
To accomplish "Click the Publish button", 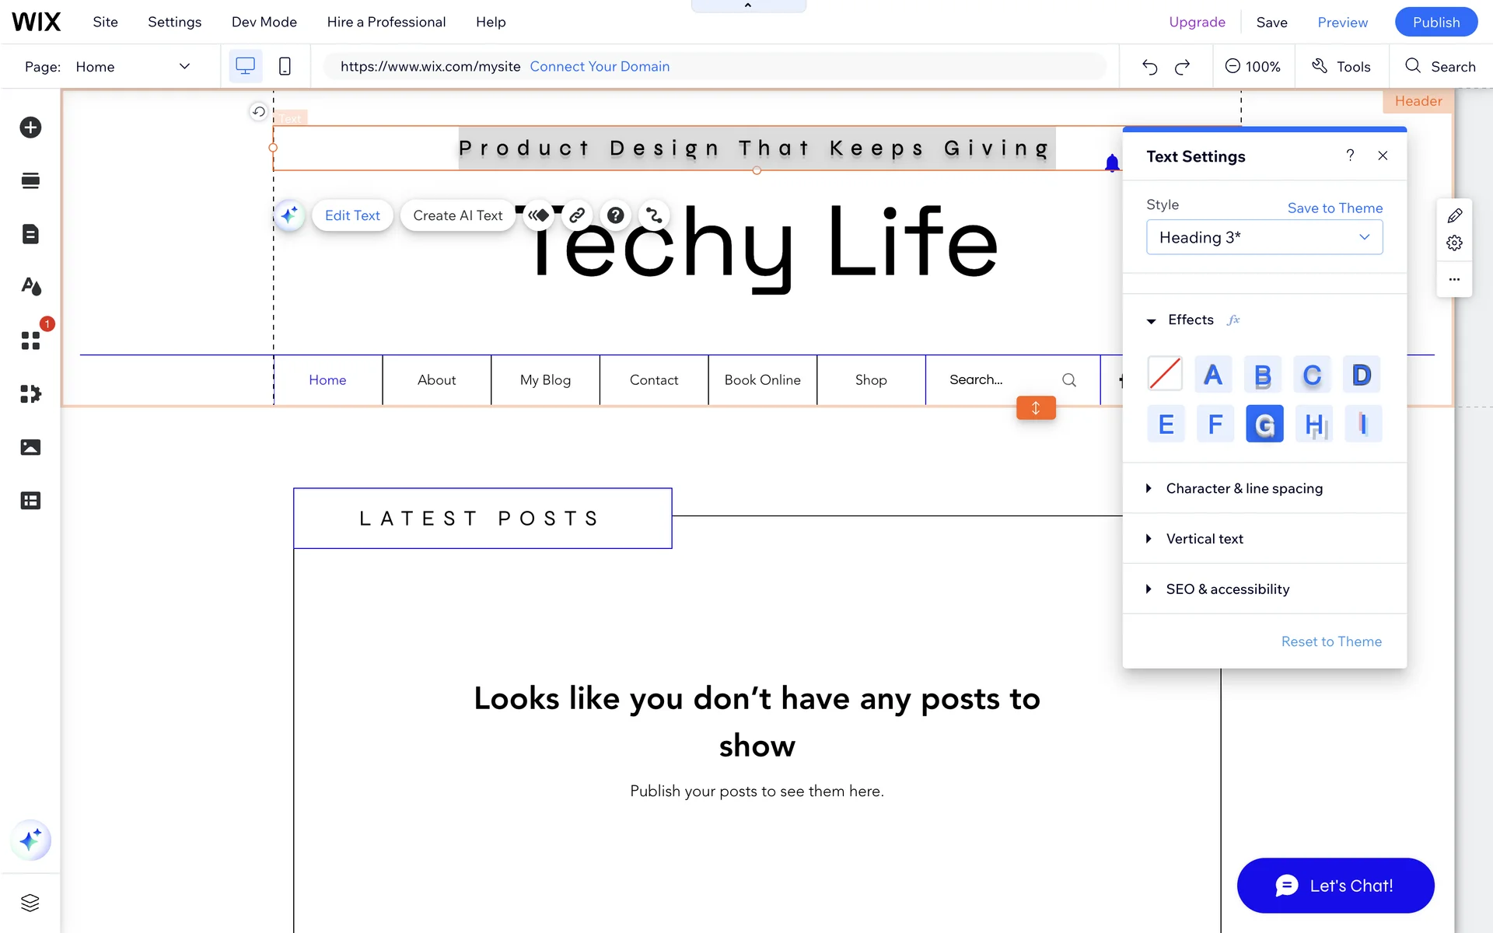I will click(1435, 22).
